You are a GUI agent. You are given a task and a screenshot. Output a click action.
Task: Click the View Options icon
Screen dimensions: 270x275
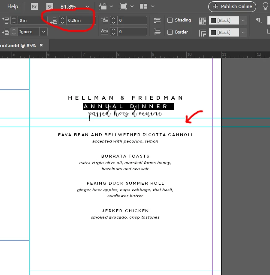coord(103,7)
